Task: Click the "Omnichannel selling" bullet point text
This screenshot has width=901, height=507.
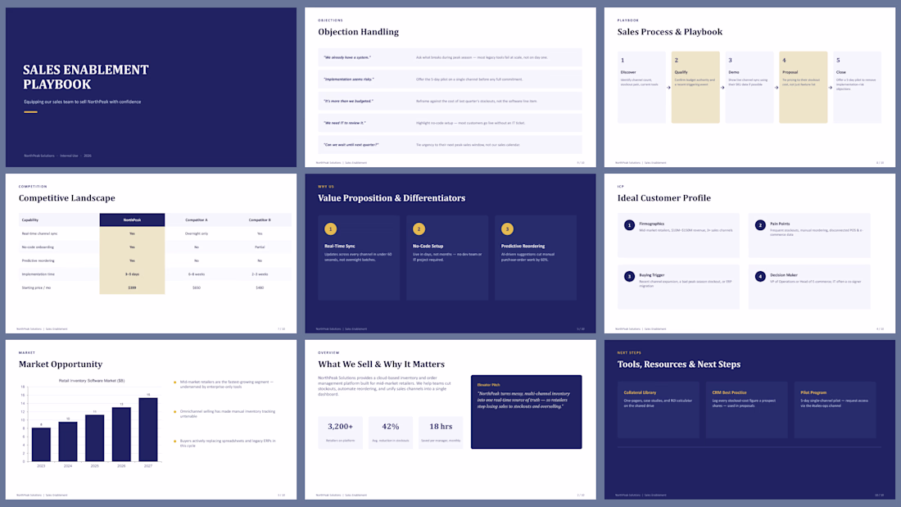Action: pos(228,414)
